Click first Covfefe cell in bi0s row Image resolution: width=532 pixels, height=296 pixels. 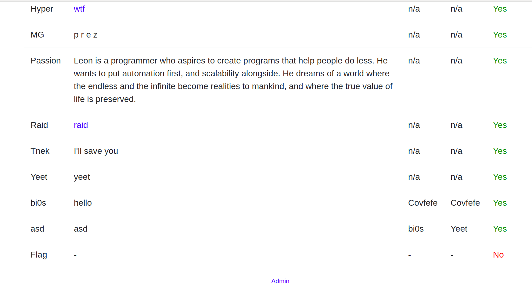423,203
